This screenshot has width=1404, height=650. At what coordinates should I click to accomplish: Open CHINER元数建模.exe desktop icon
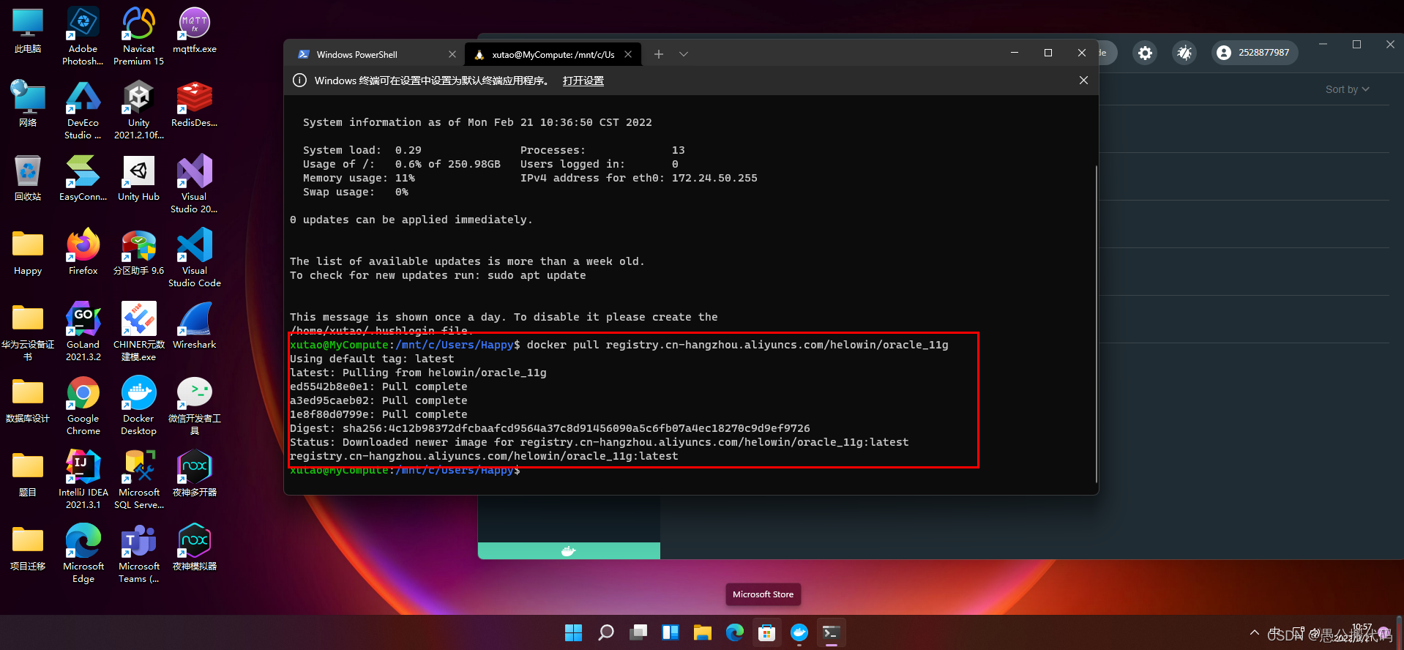click(138, 332)
